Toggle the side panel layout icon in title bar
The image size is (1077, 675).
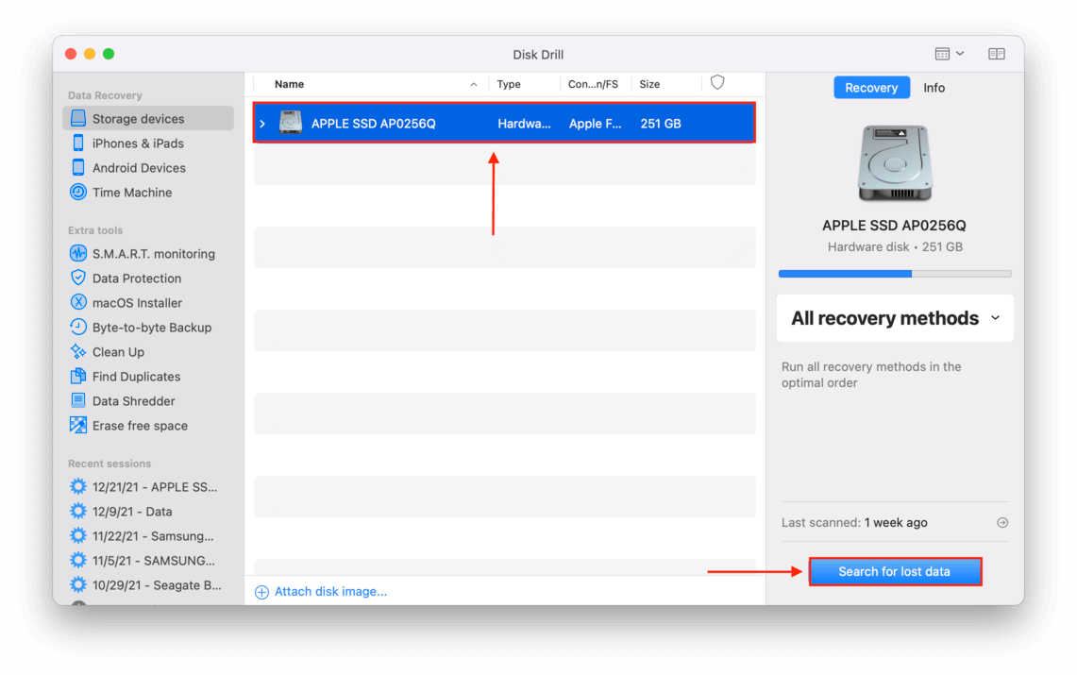(x=997, y=54)
